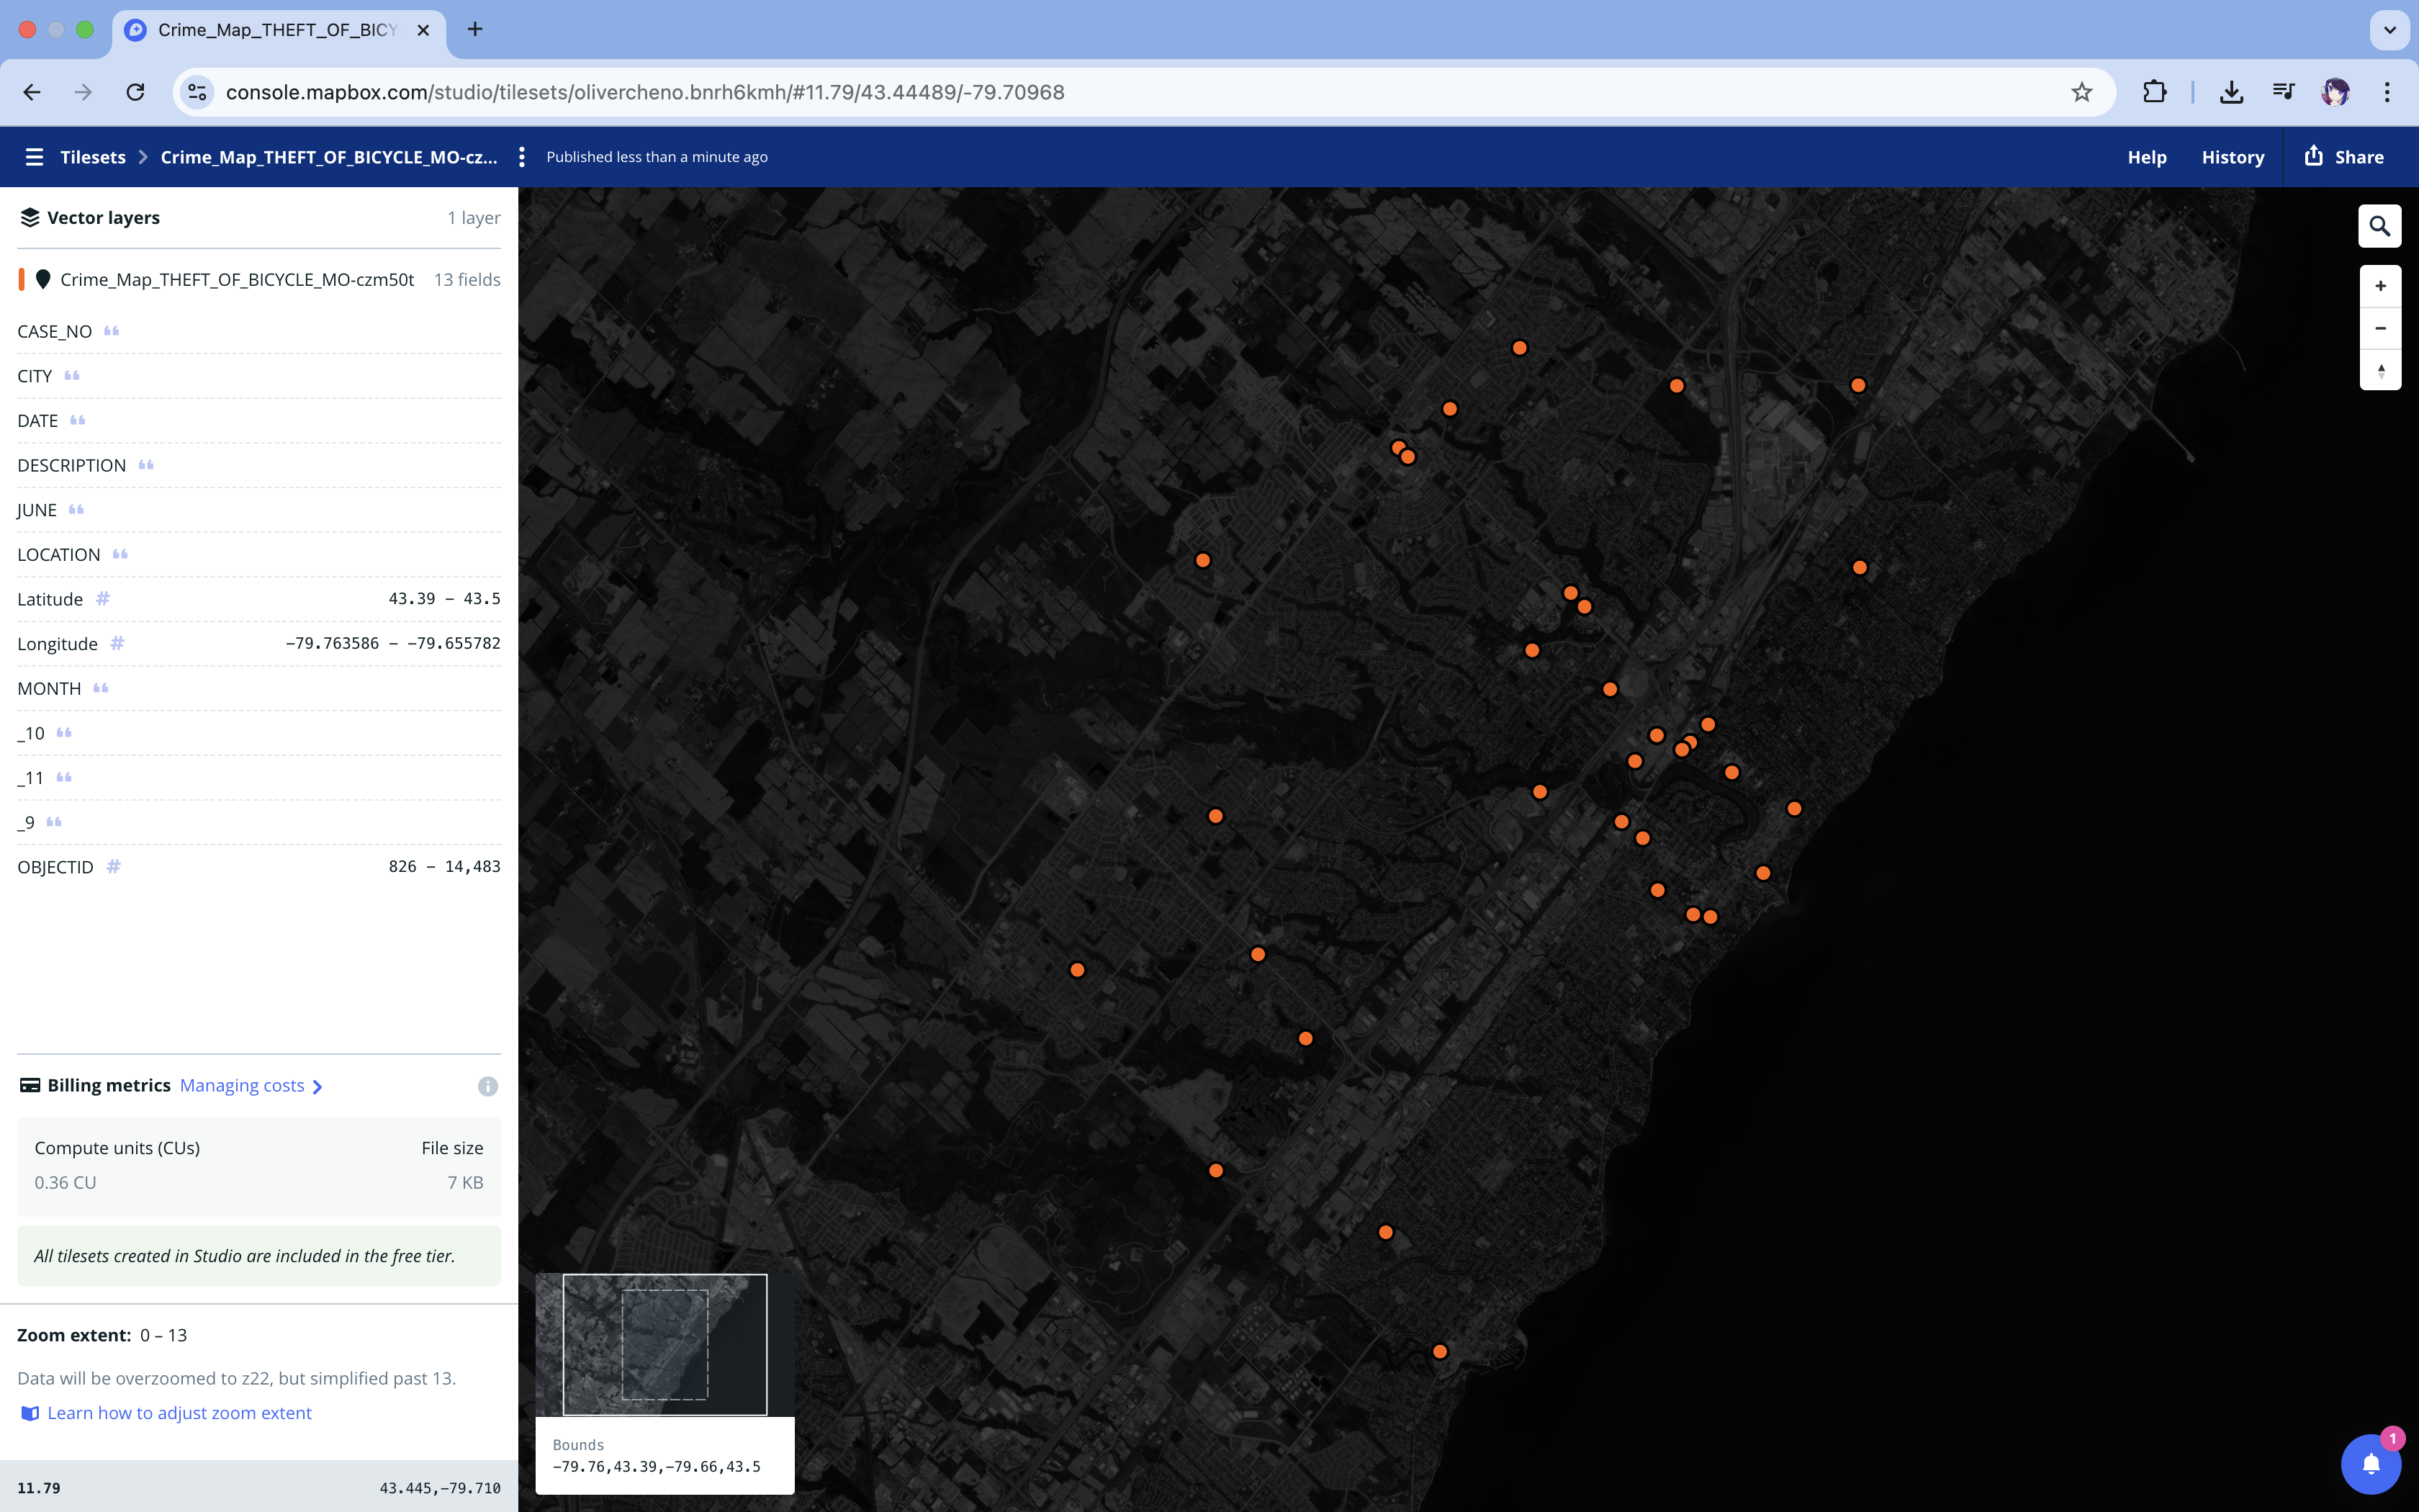The width and height of the screenshot is (2419, 1512).
Task: Select the Crime_Map_THEFT_OF_BICYCLE vector layer
Action: [x=237, y=280]
